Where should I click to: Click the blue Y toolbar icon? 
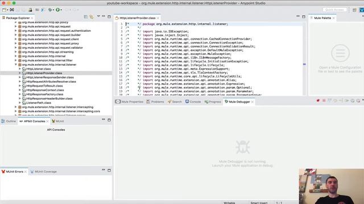(43, 10)
